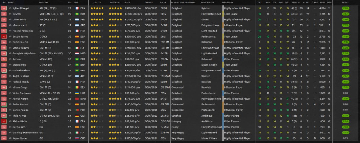
Task: Click the 7.88 average rating badge for Mbappé
Action: tap(346, 8)
